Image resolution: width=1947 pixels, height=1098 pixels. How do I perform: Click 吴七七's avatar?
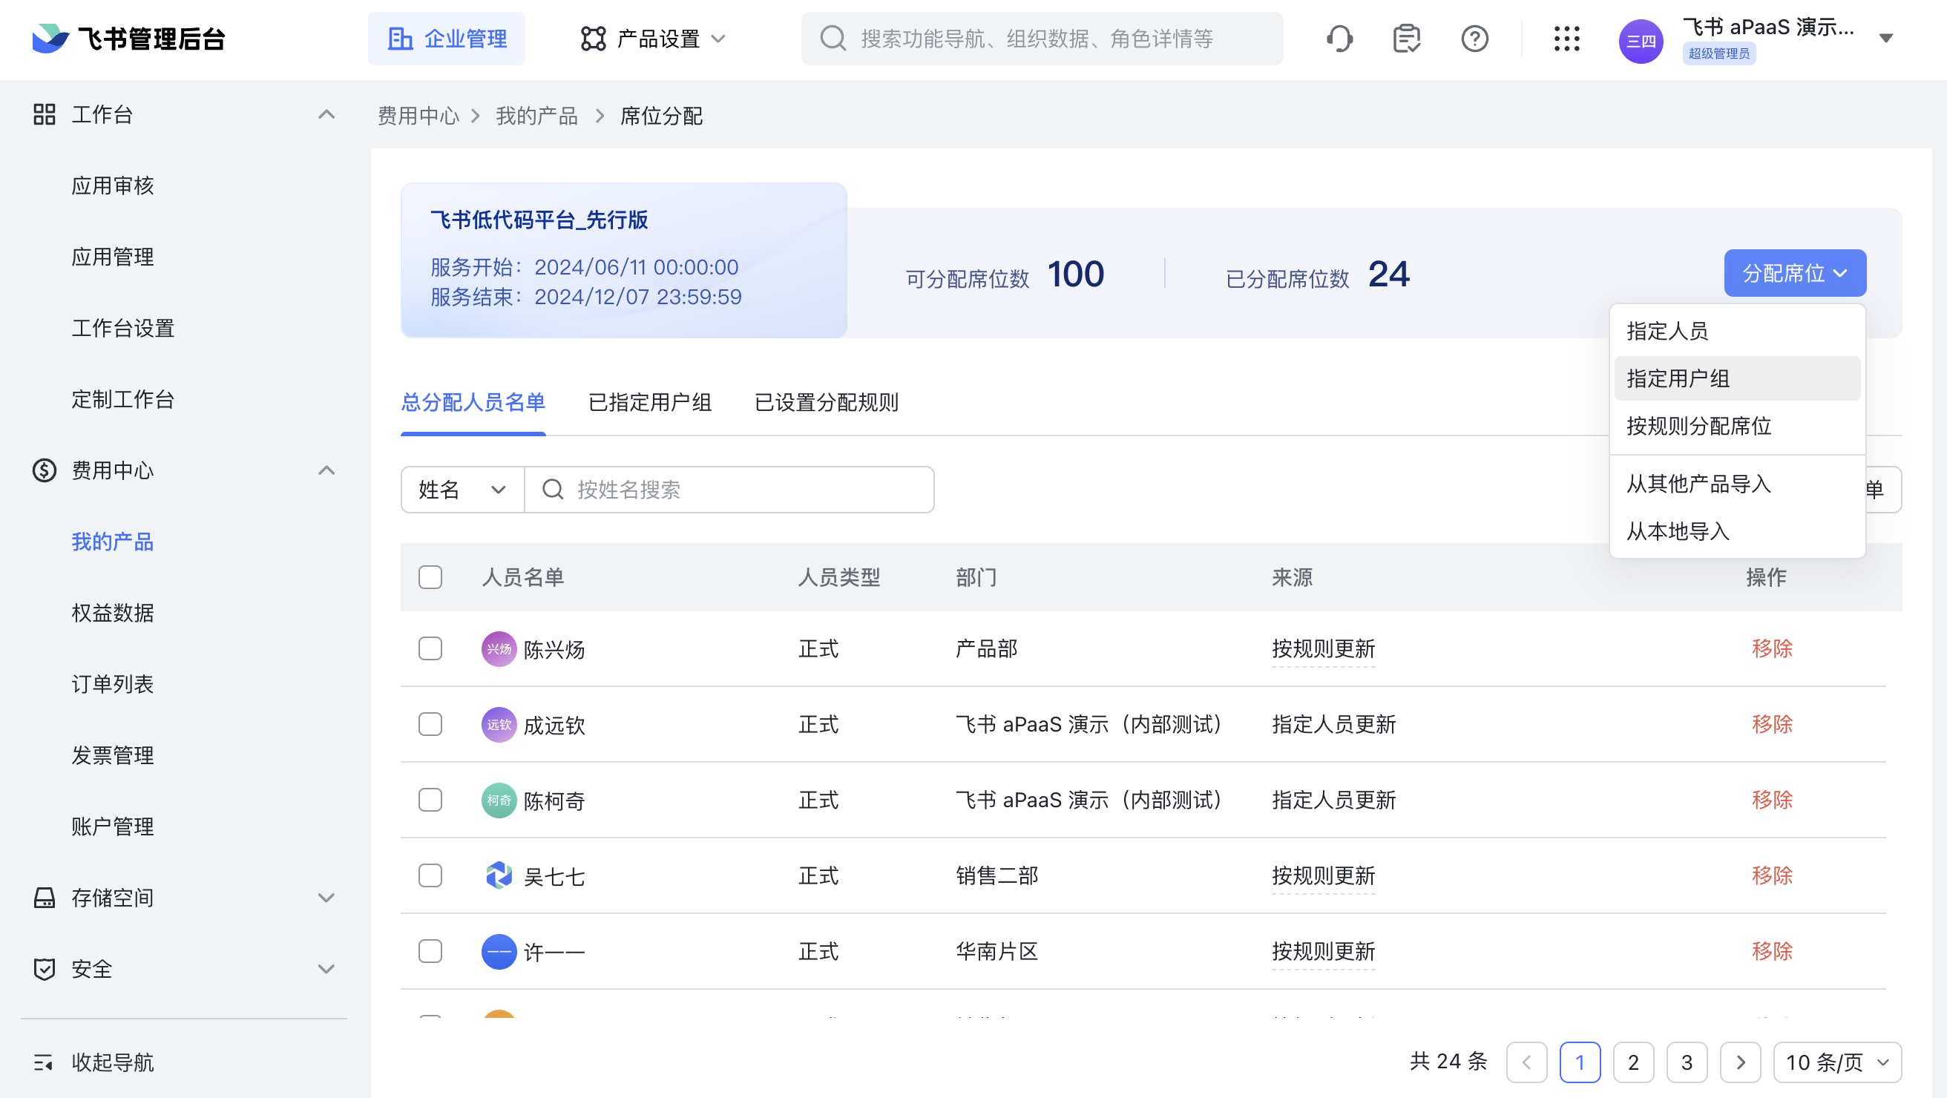[x=499, y=876]
